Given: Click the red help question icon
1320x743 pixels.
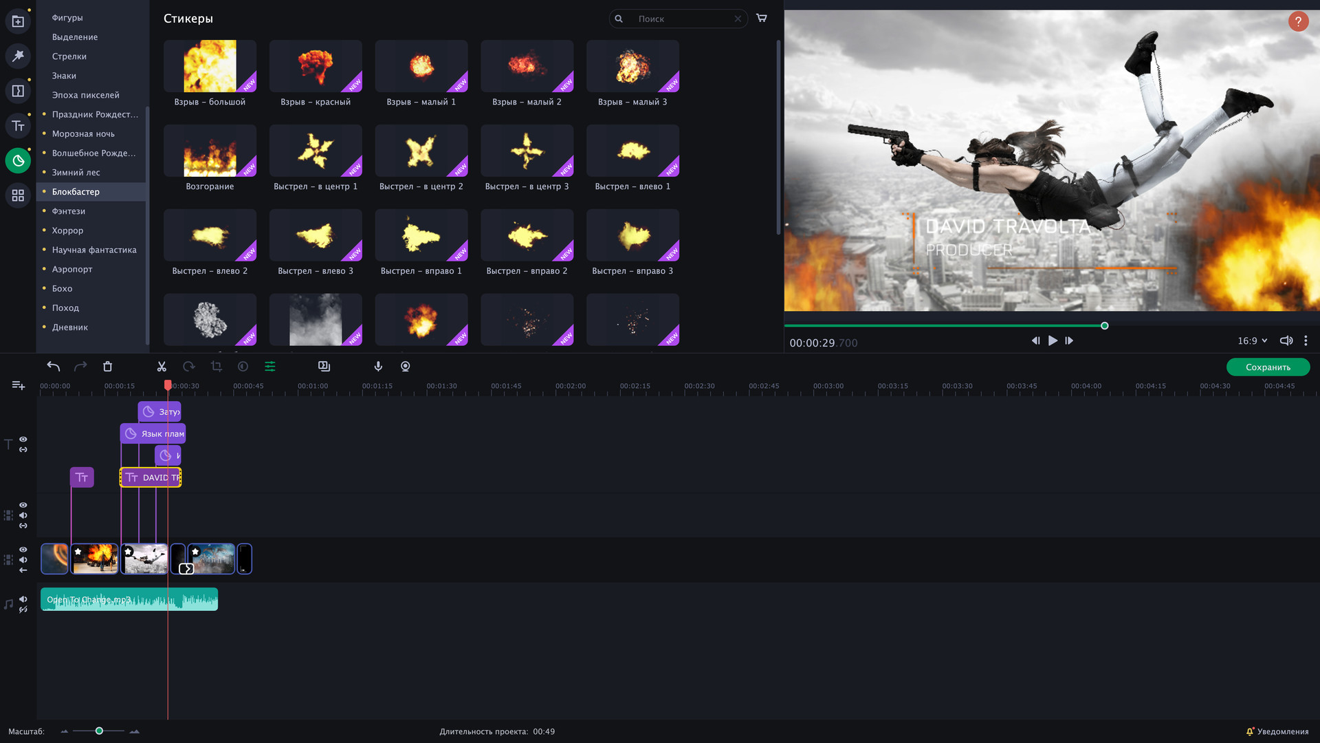Looking at the screenshot, I should (1297, 21).
